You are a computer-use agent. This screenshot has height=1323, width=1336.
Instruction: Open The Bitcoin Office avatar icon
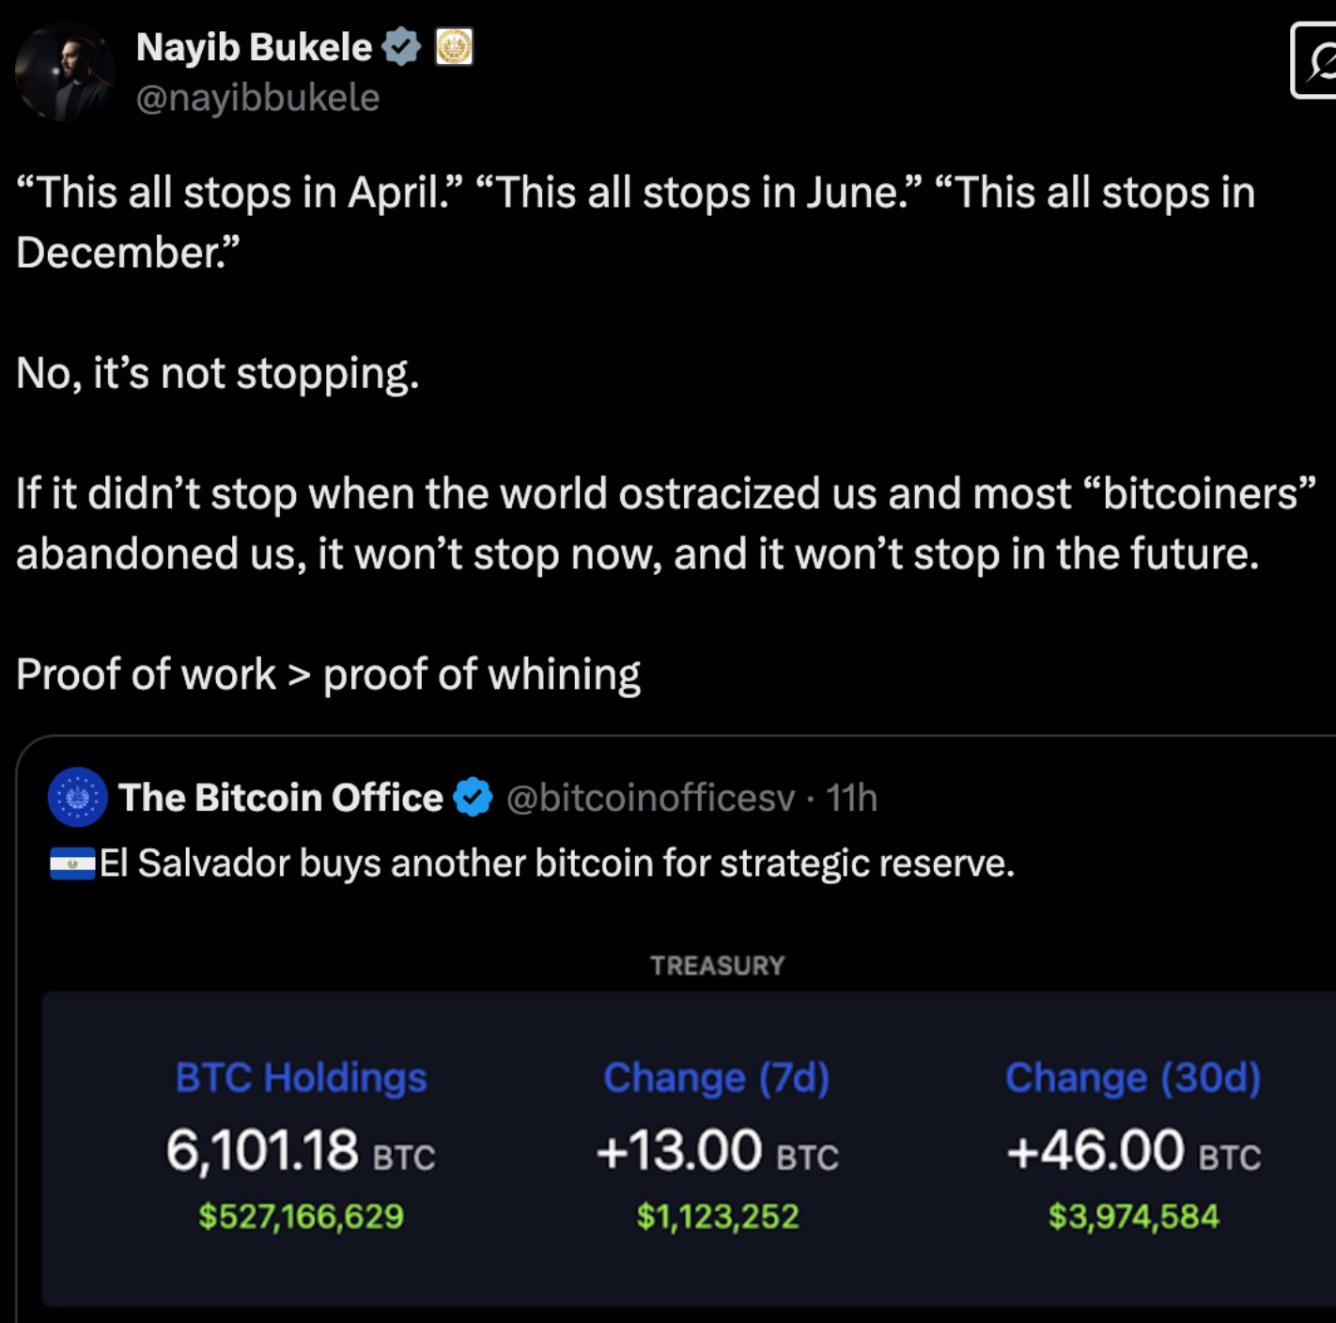(x=78, y=798)
